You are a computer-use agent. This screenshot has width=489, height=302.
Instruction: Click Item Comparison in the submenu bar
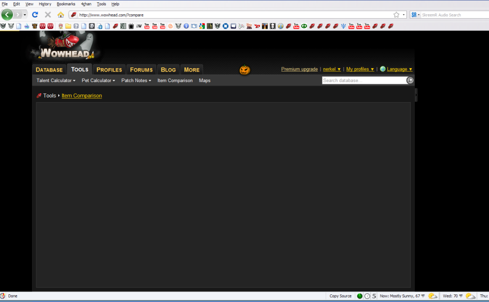coord(175,81)
